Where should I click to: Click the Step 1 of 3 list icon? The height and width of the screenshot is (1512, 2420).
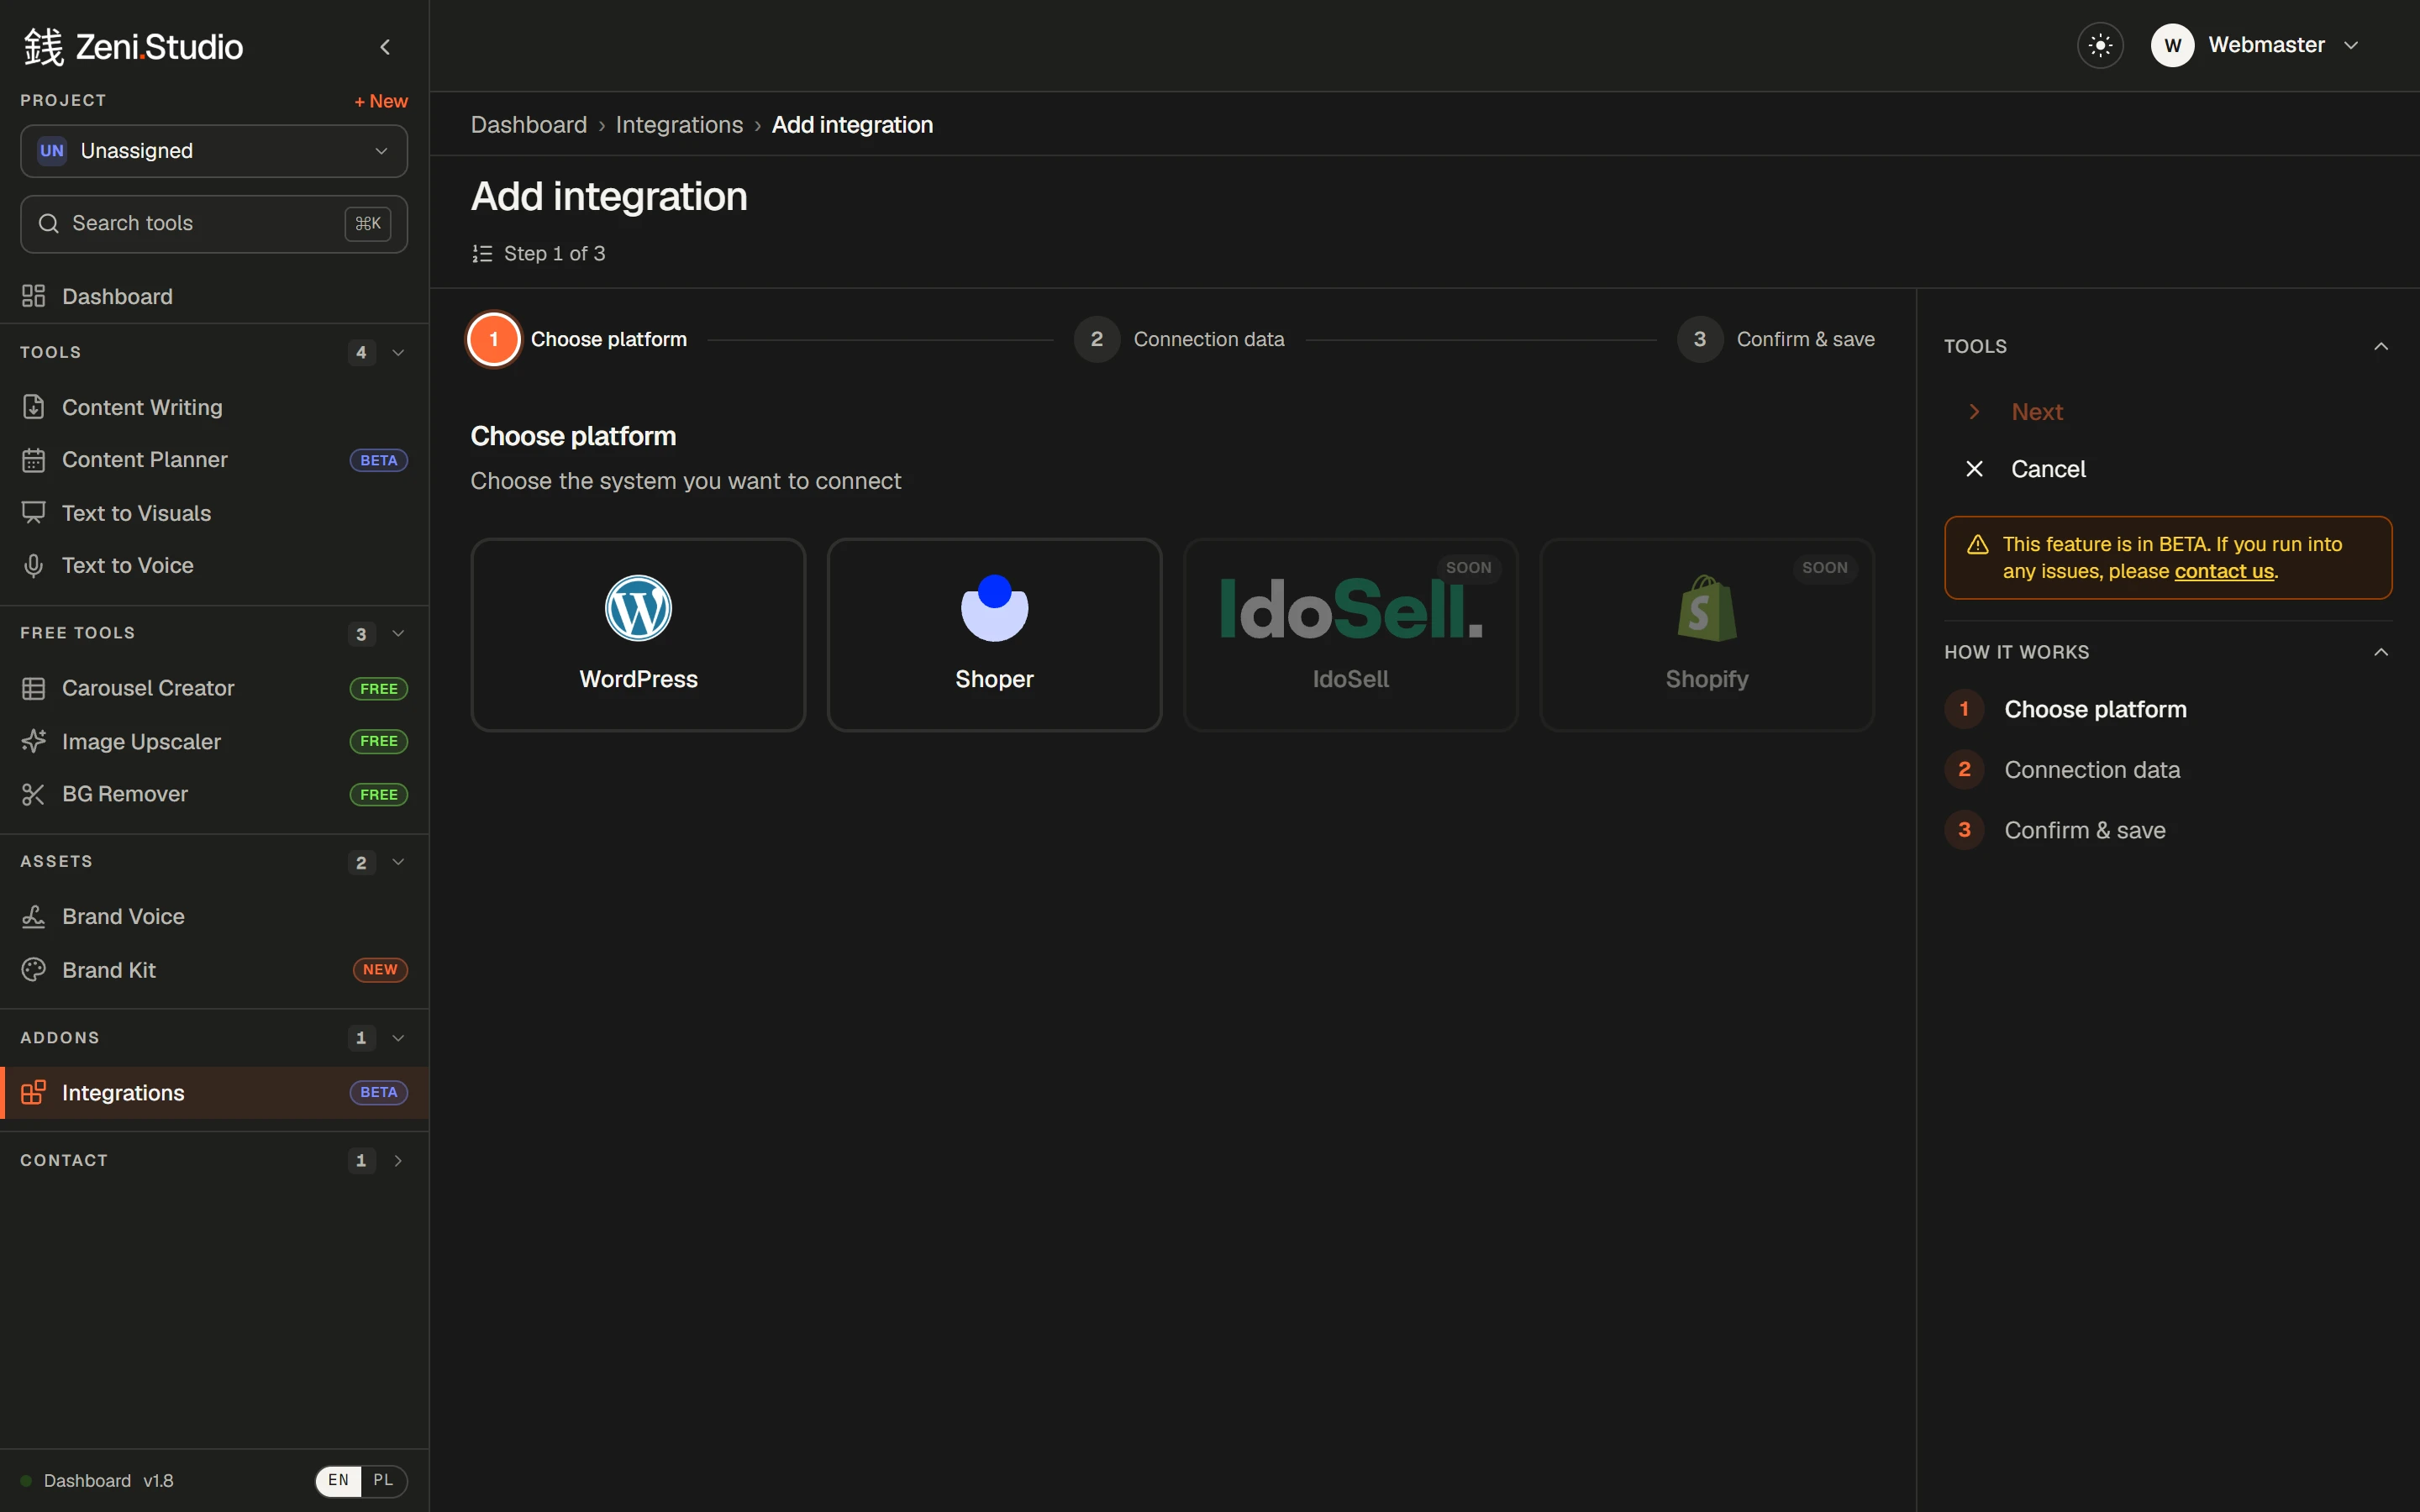click(482, 254)
